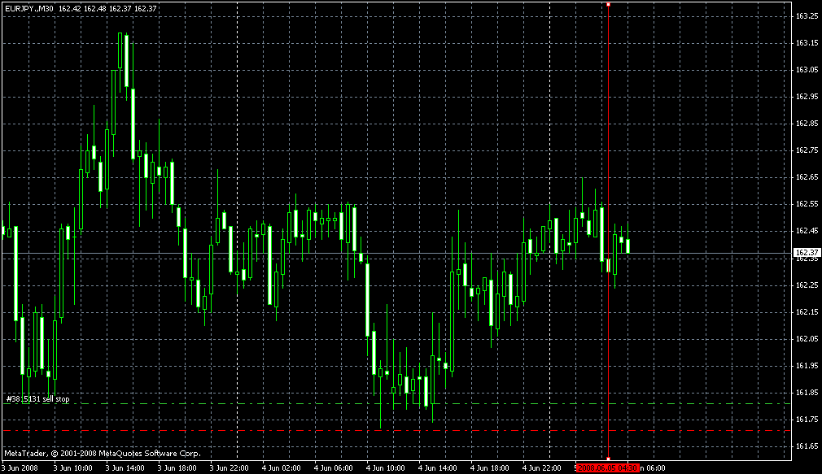Click the 3 Jun 14:00 time axis label

(x=125, y=467)
